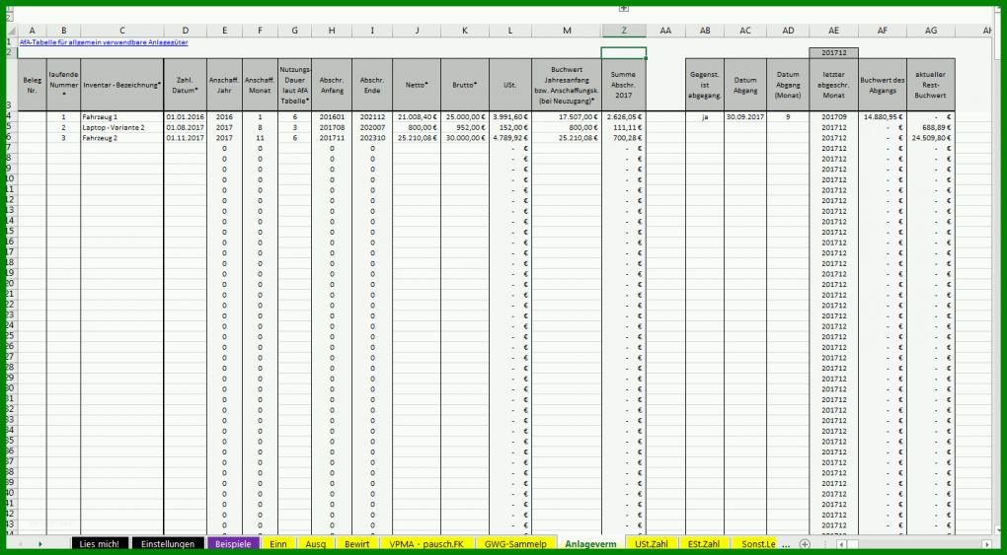The height and width of the screenshot is (555, 1007).
Task: Click the horizontal scrollbar right arrow
Action: [x=986, y=544]
